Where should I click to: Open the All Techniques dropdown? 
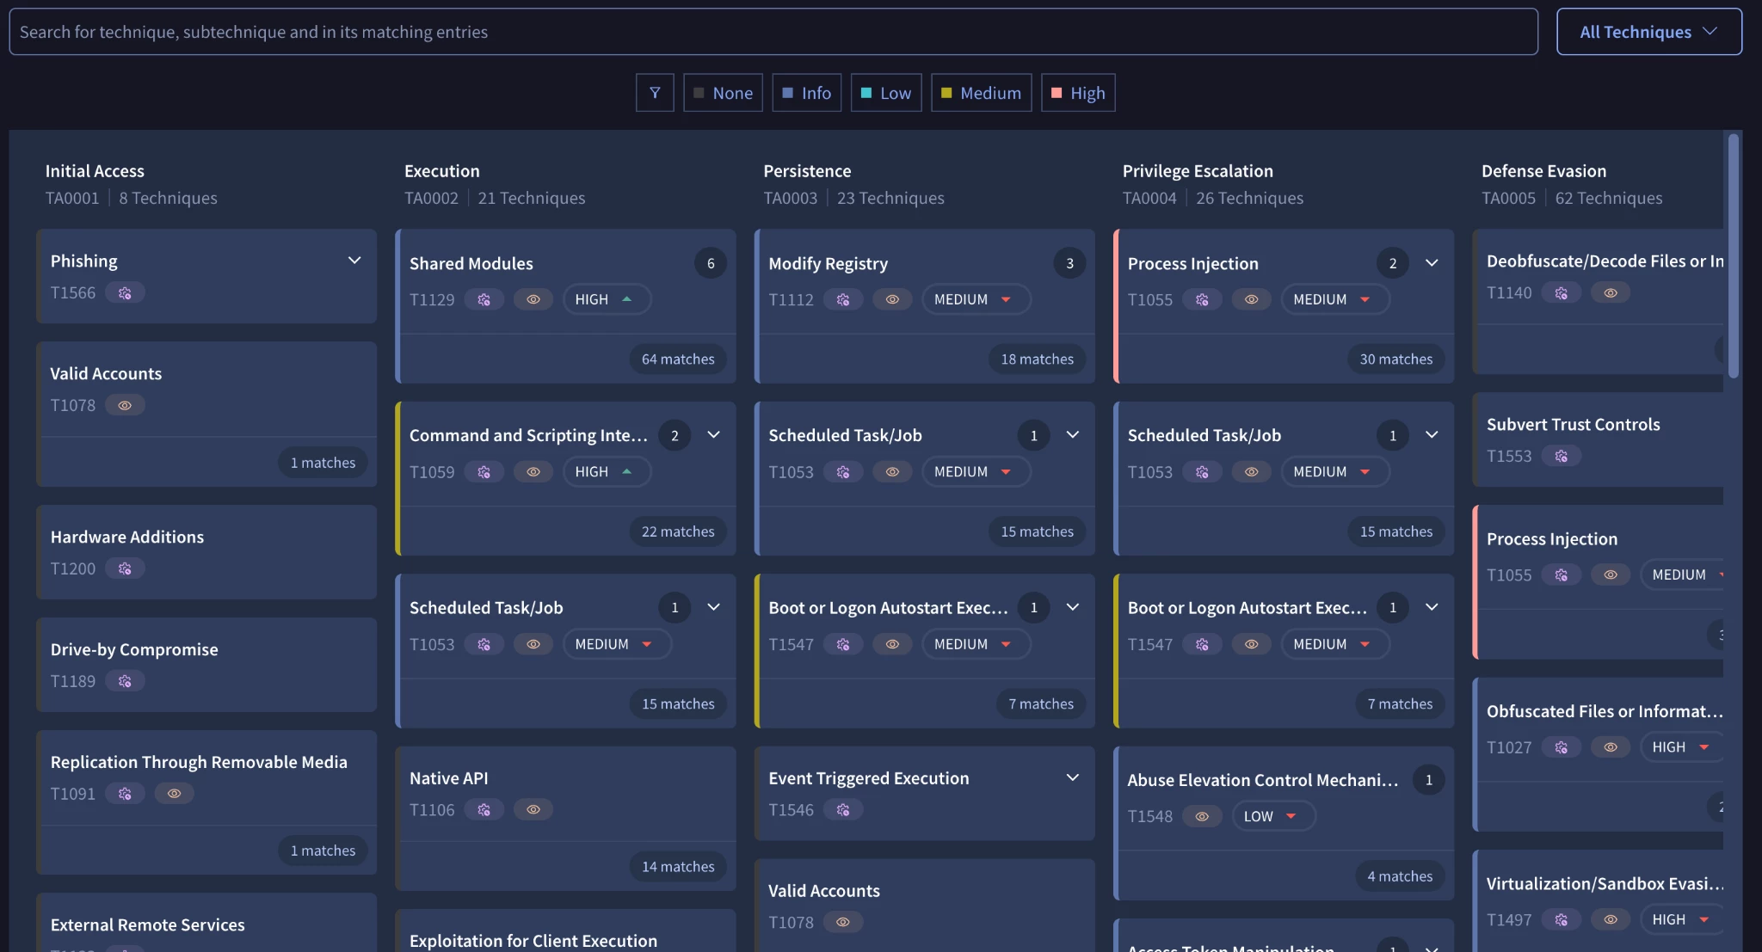1648,32
